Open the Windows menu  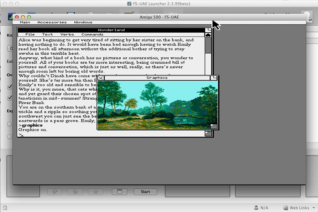83,22
